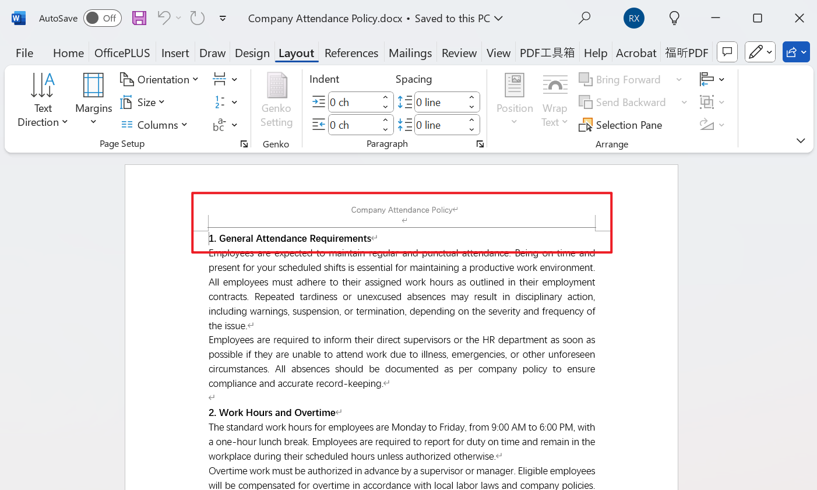Increase the left indent value
Screen dimensions: 817x490
[386, 98]
